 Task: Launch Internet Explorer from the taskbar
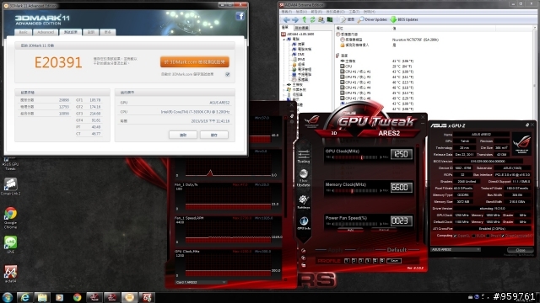coord(24,297)
